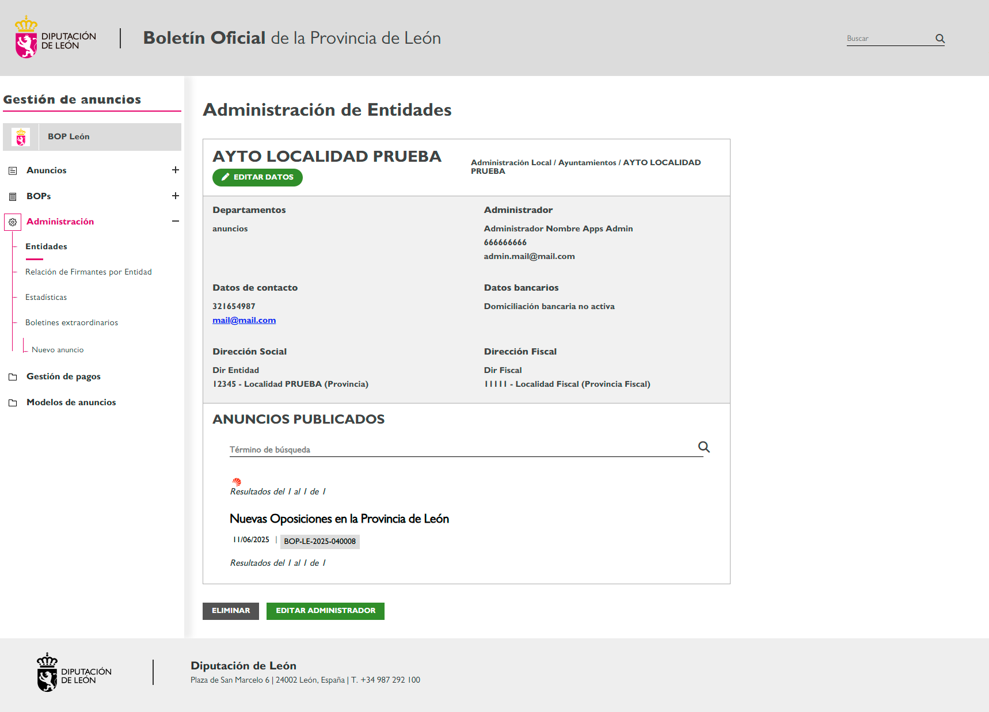
Task: Click the Eliminar button
Action: coord(230,611)
